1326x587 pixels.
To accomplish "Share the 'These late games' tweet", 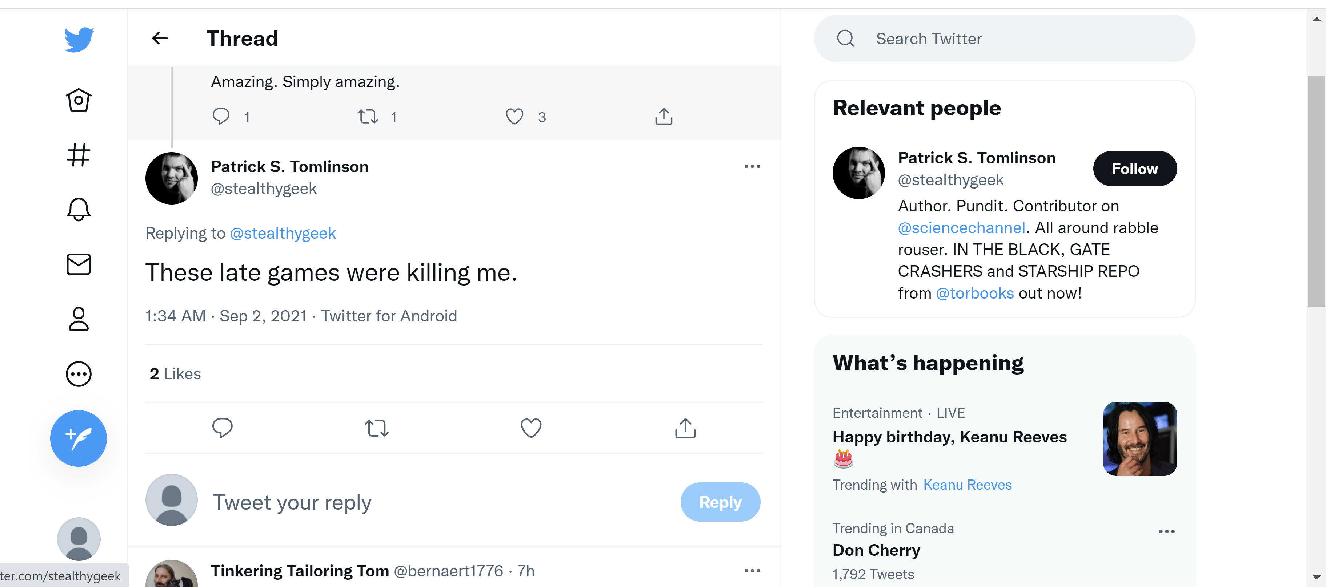I will (x=685, y=428).
